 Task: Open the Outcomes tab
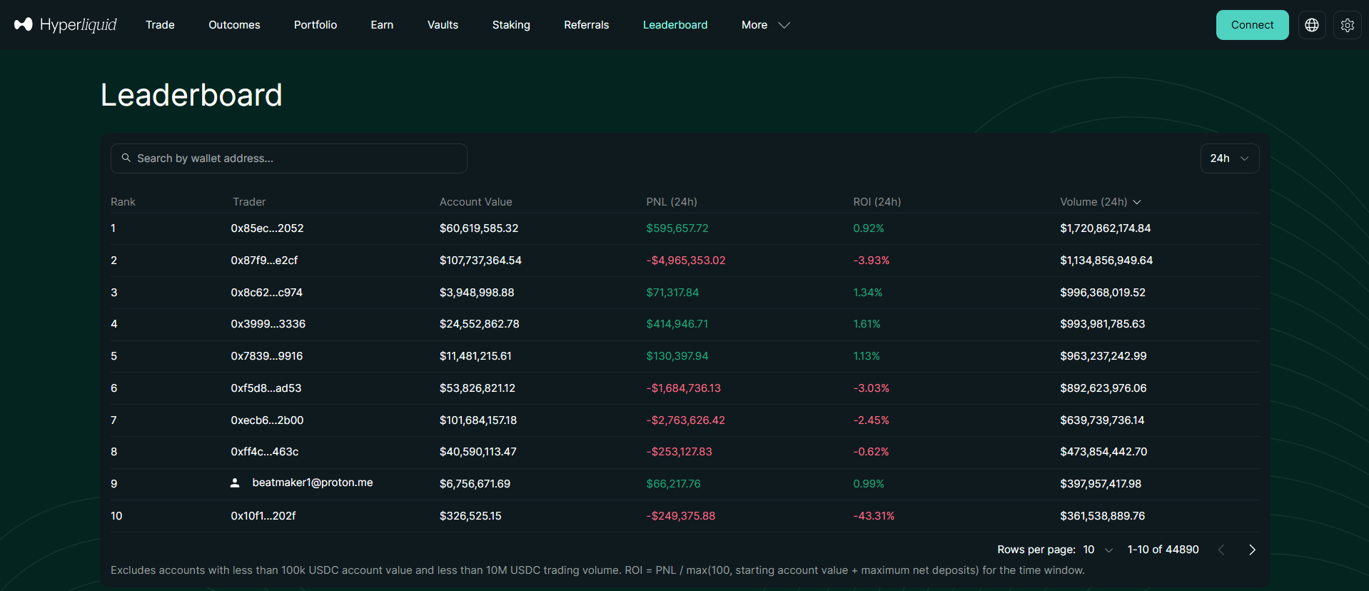coord(234,25)
